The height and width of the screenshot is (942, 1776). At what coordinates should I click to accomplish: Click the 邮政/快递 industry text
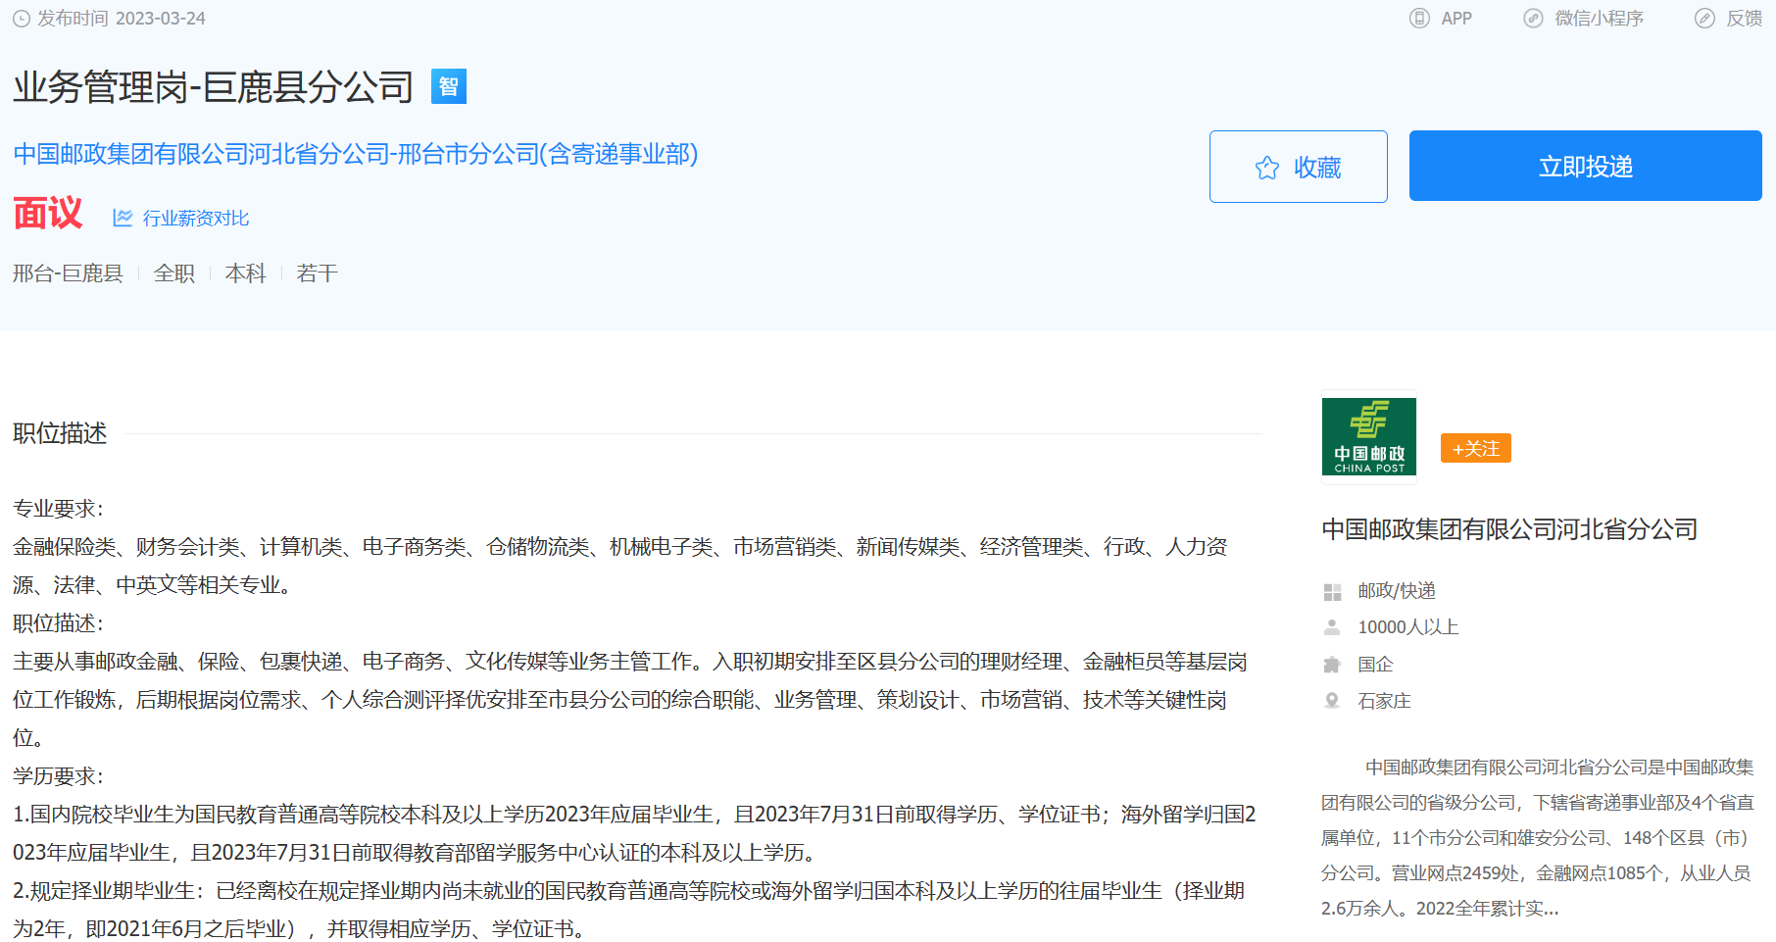click(x=1397, y=591)
